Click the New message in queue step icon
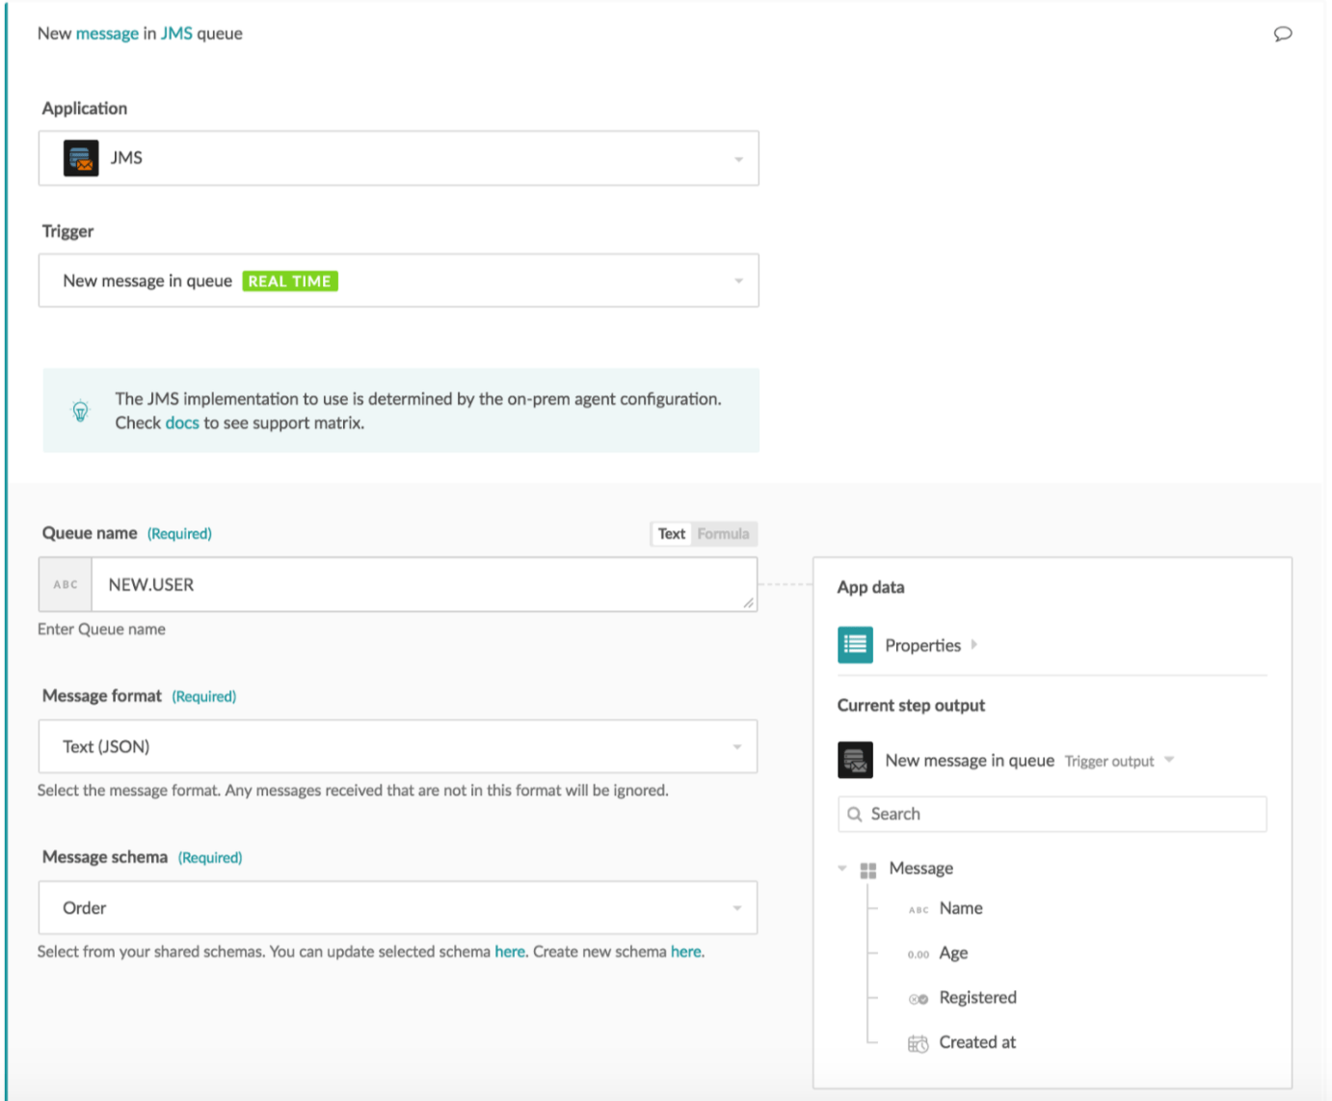 (x=855, y=760)
